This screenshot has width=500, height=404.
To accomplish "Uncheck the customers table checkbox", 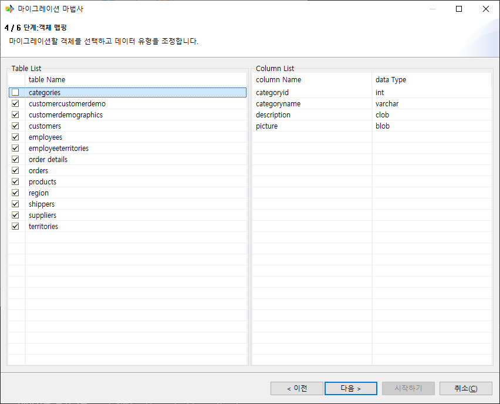I will [15, 126].
